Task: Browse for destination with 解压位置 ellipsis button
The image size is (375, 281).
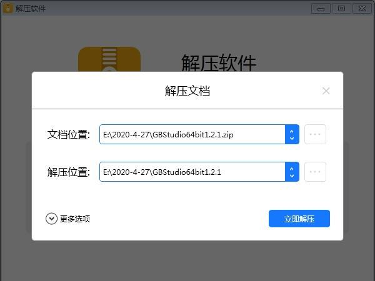Action: click(315, 172)
